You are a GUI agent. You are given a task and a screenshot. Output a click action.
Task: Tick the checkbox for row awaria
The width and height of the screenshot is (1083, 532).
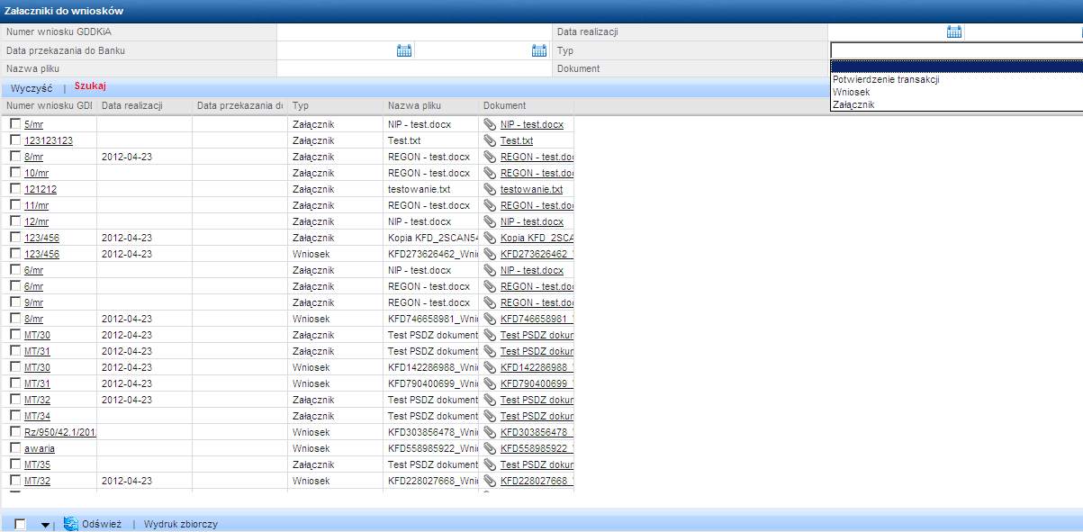(x=15, y=448)
